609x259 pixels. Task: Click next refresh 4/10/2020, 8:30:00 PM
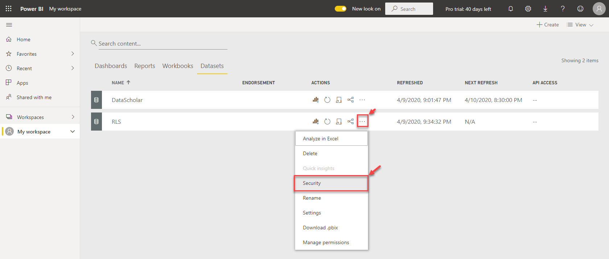coord(493,100)
